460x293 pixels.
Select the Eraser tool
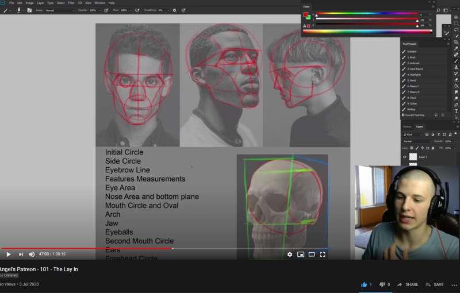point(456,80)
